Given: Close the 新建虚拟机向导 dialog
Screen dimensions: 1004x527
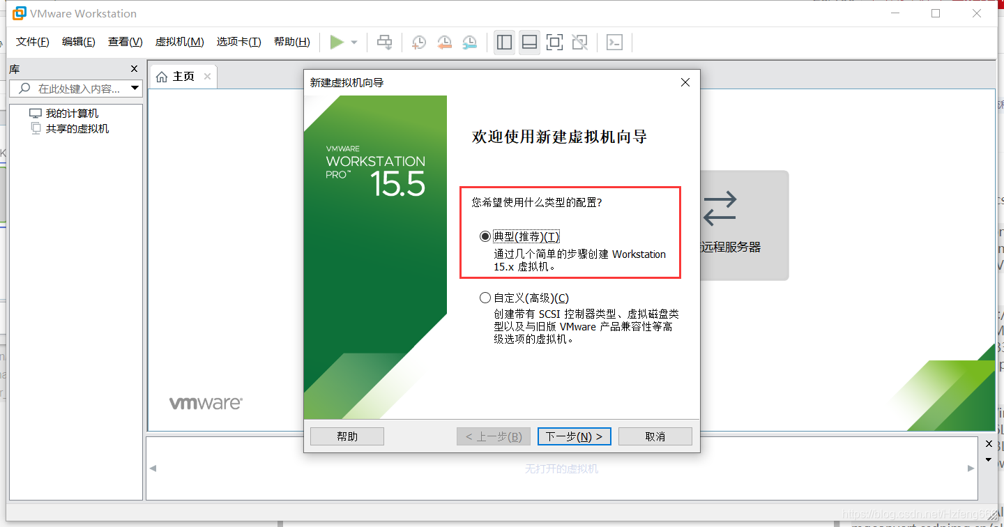Looking at the screenshot, I should [685, 82].
